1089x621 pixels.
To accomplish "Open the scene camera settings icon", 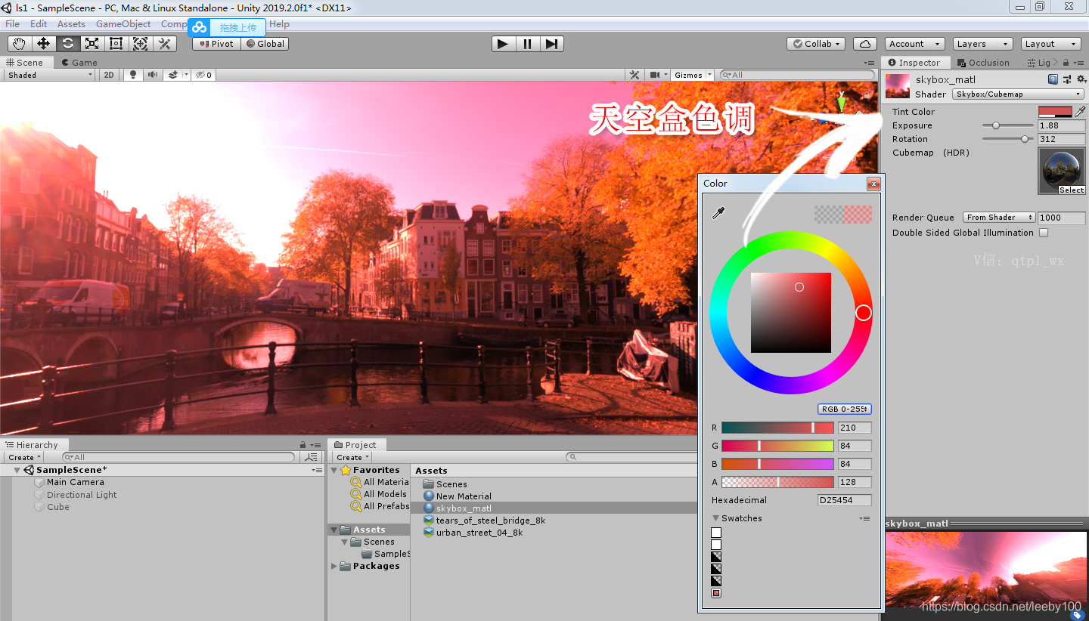I will coord(656,75).
